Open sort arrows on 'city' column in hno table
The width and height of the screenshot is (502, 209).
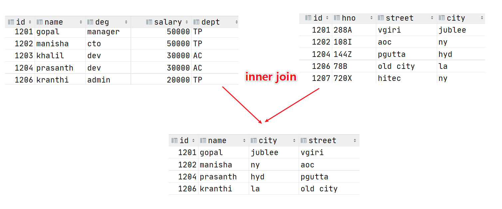coord(482,18)
